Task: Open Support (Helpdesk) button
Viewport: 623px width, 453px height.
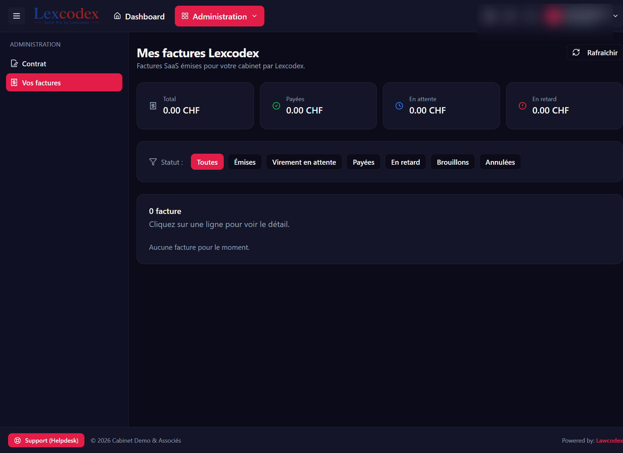Action: coord(46,440)
